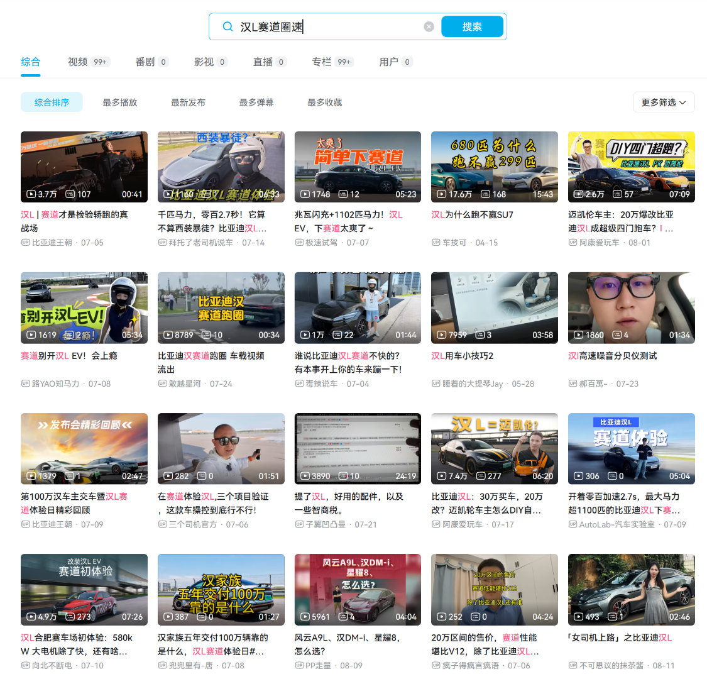Image resolution: width=707 pixels, height=679 pixels.
Task: Open title 汉L用车小技巧2
Action: (x=462, y=356)
